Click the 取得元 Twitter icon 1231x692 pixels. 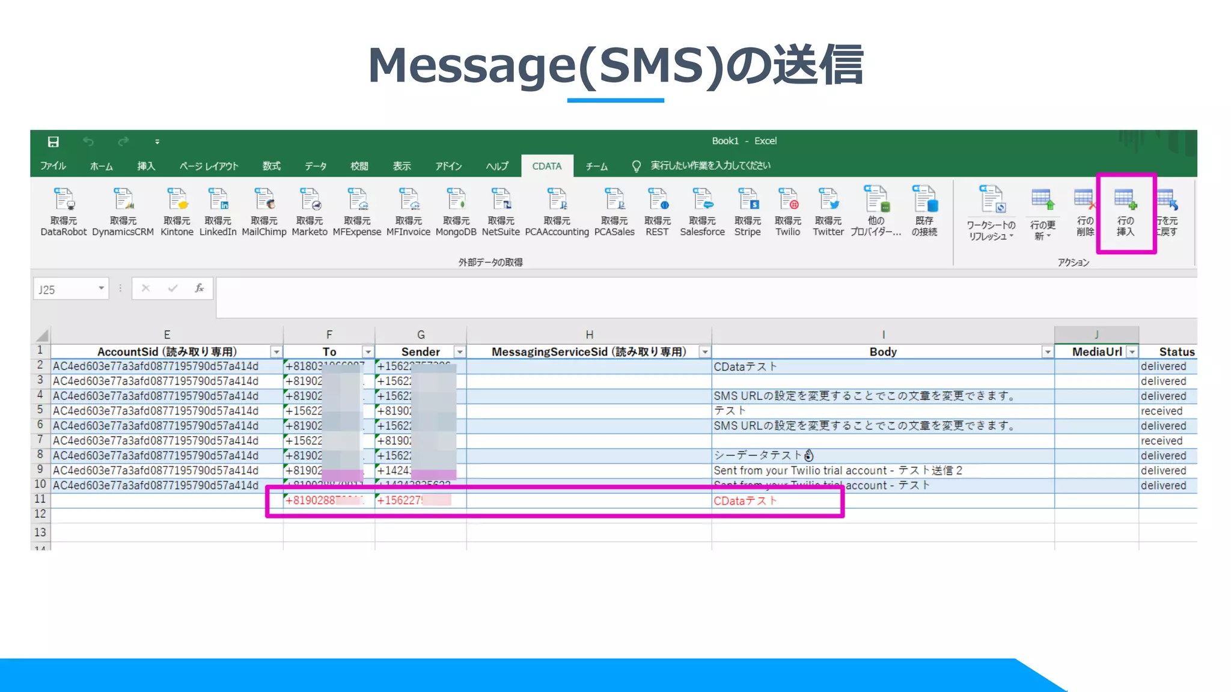coord(828,211)
